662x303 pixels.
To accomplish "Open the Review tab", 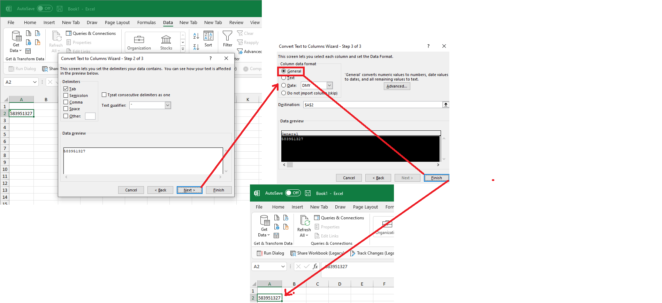I will (236, 23).
